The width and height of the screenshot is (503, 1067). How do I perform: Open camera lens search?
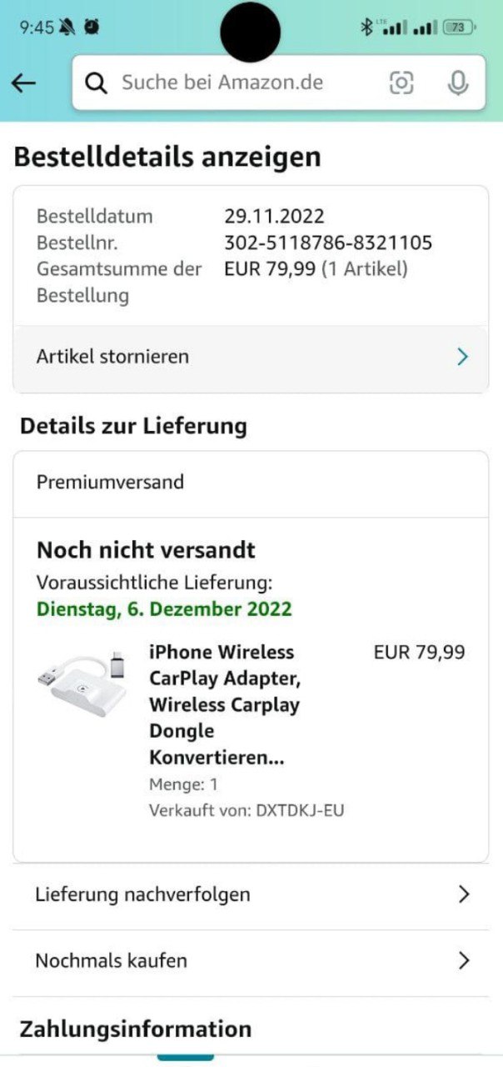tap(401, 83)
